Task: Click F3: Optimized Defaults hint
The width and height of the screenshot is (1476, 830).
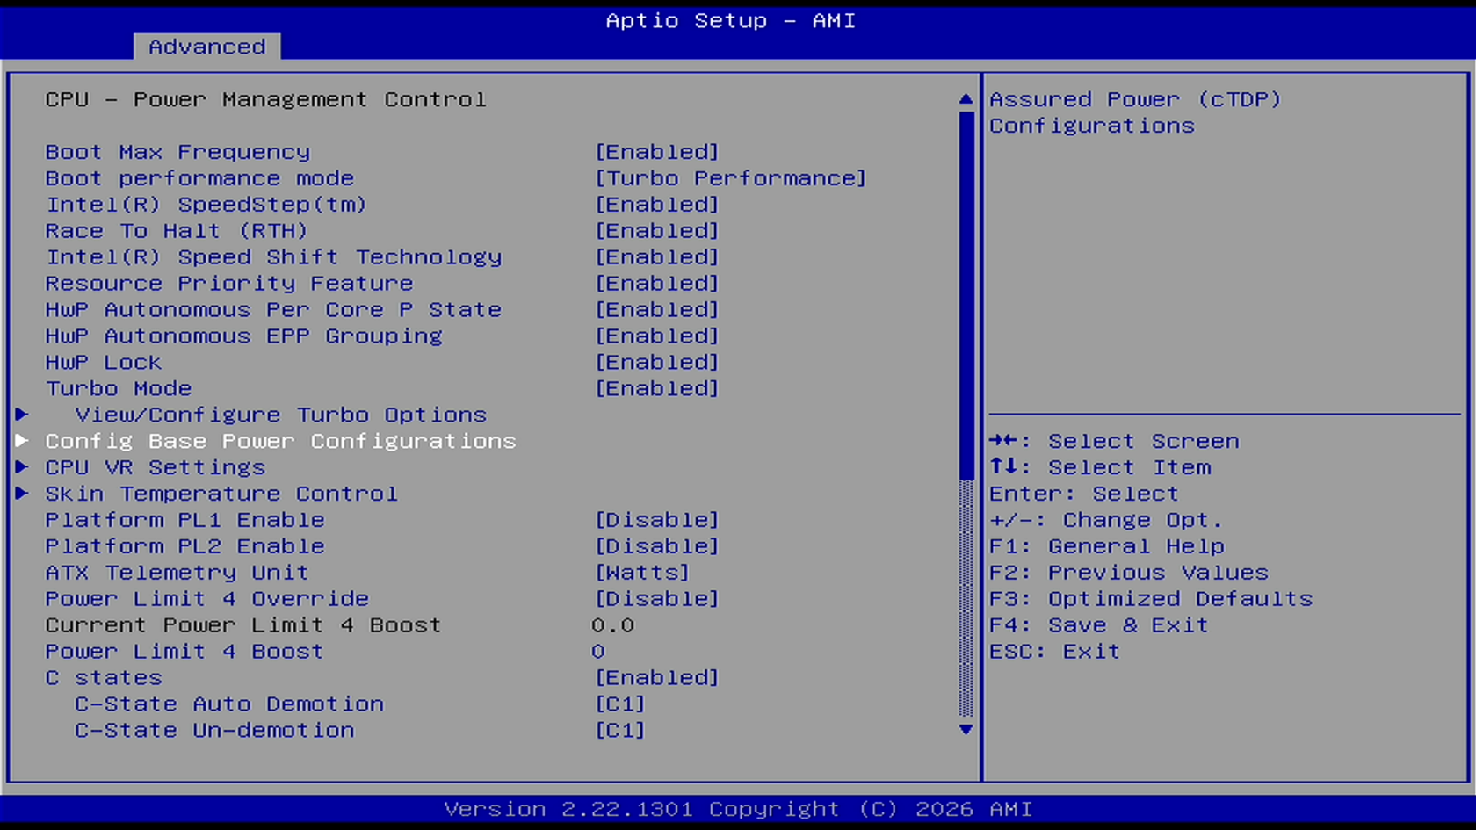Action: click(x=1151, y=599)
